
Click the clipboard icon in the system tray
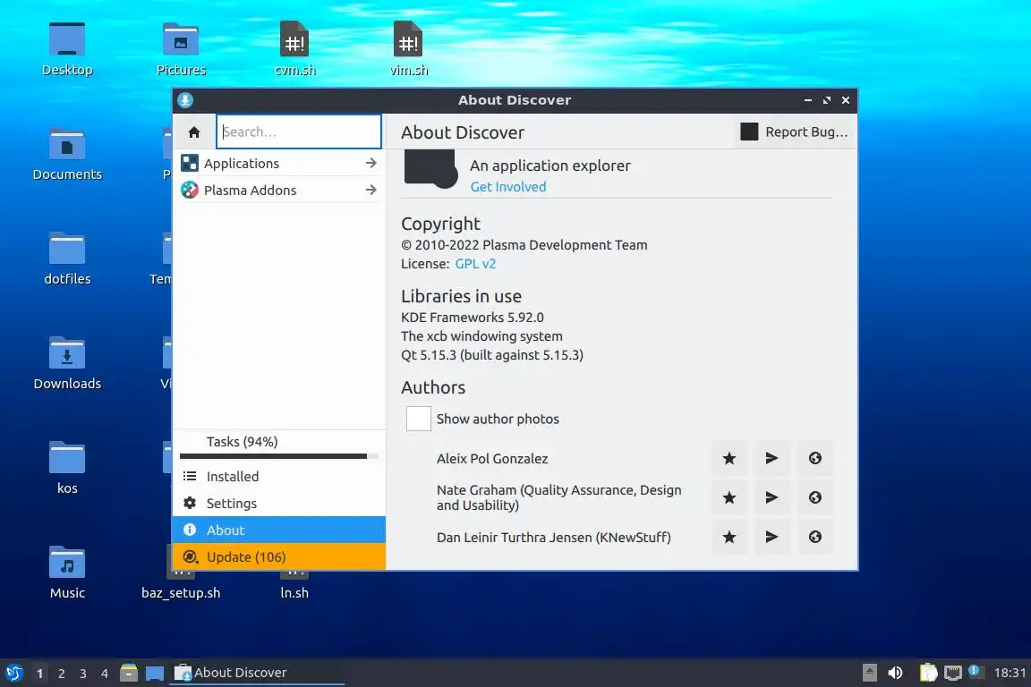[928, 673]
